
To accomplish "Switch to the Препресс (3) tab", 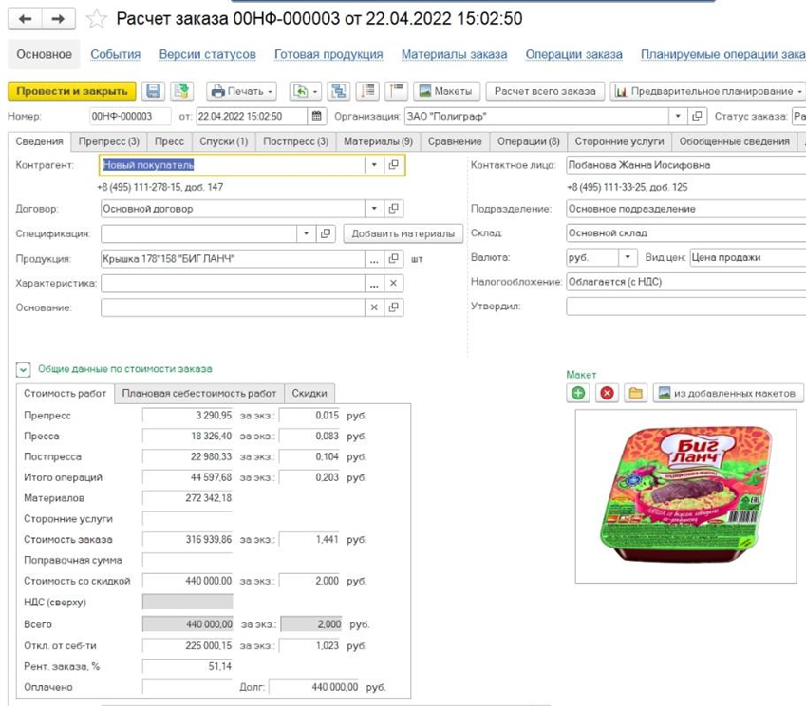I will point(109,141).
